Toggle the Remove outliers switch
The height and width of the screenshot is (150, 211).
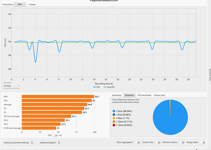[182, 142]
